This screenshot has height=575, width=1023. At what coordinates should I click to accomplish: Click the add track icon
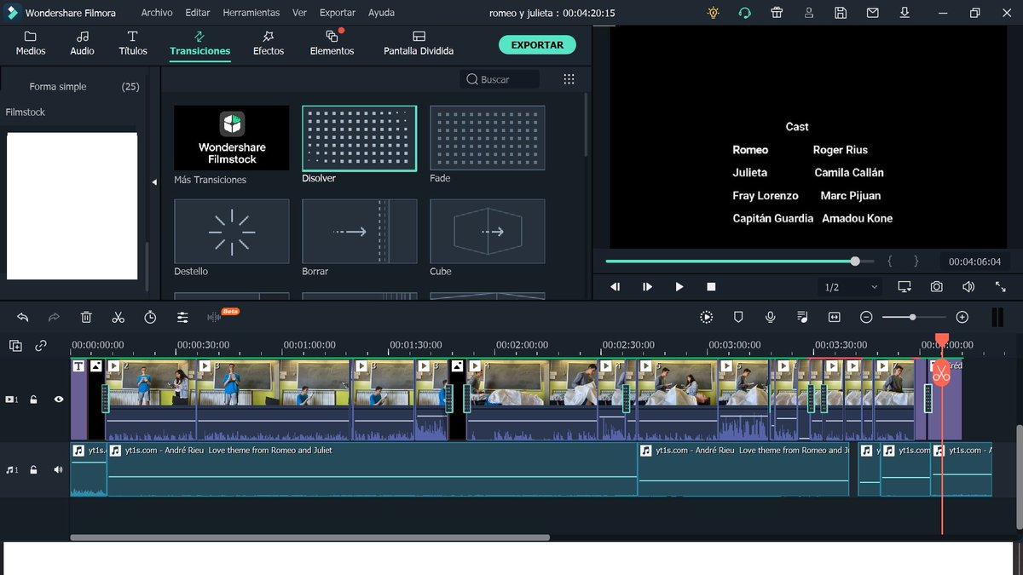pyautogui.click(x=16, y=346)
